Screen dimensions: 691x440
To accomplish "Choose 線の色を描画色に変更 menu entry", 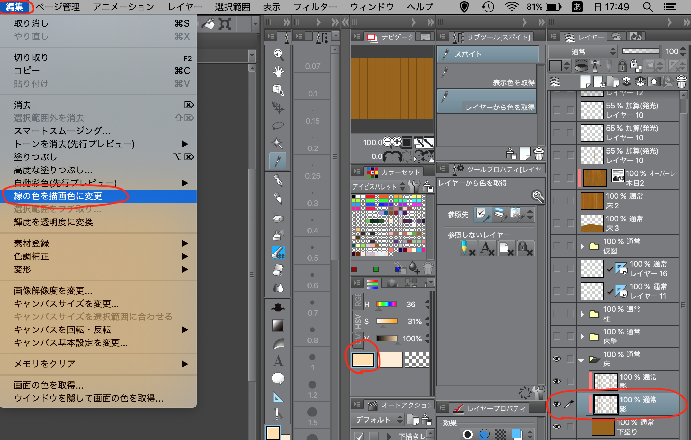I will [58, 196].
